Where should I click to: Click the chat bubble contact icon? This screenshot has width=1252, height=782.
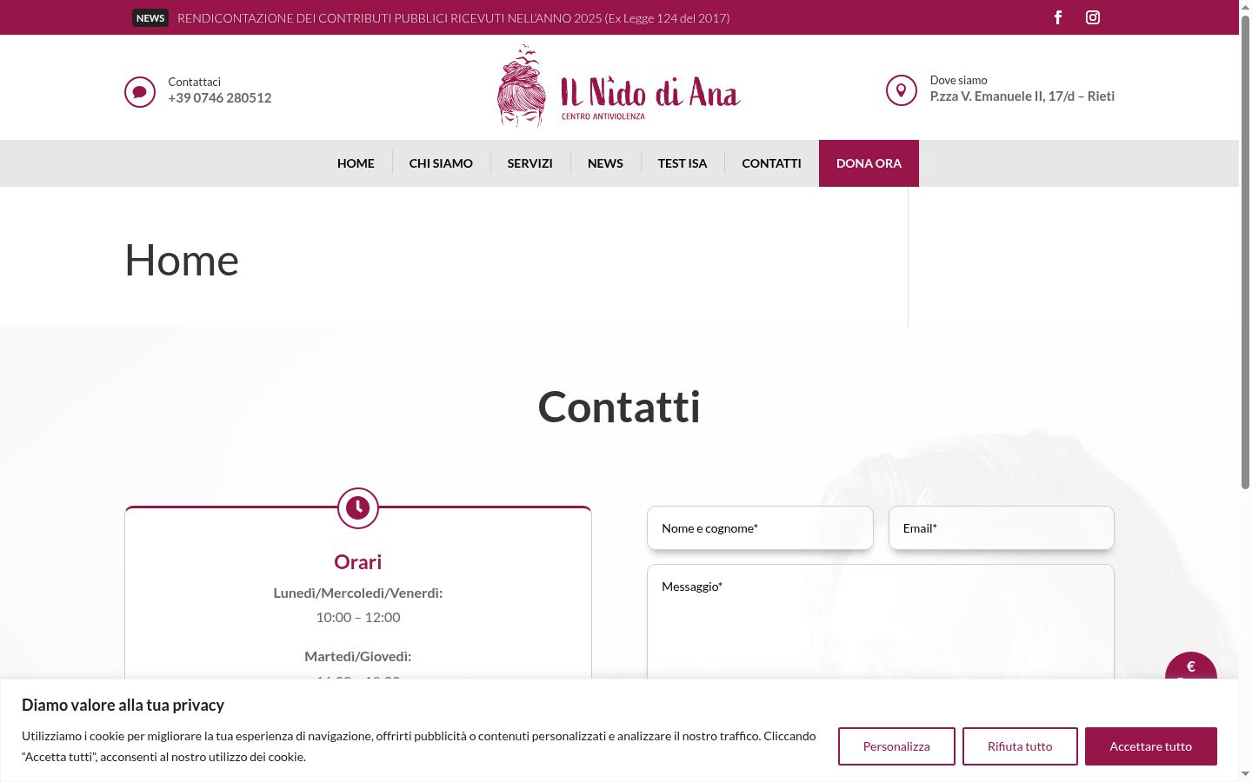tap(140, 91)
